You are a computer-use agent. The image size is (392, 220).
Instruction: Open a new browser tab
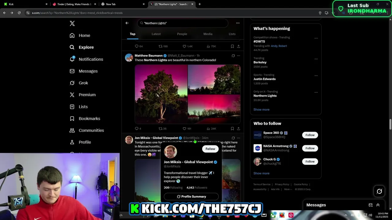(x=200, y=4)
